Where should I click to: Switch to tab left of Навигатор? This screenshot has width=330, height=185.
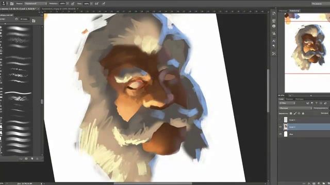point(283,10)
